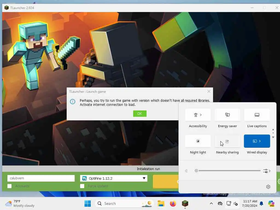
Task: Open the weather widget on taskbar
Action: 20,203
